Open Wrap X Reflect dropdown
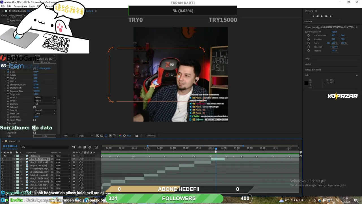 (45, 97)
